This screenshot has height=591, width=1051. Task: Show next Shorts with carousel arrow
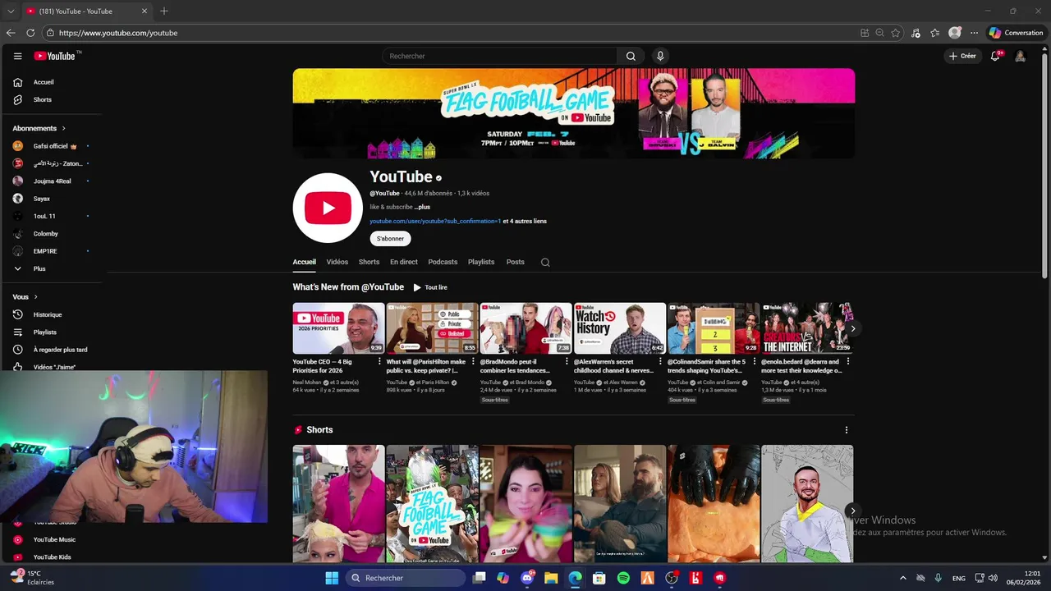[852, 511]
